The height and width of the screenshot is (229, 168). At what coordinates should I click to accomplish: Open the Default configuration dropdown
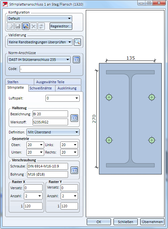coord(39,18)
